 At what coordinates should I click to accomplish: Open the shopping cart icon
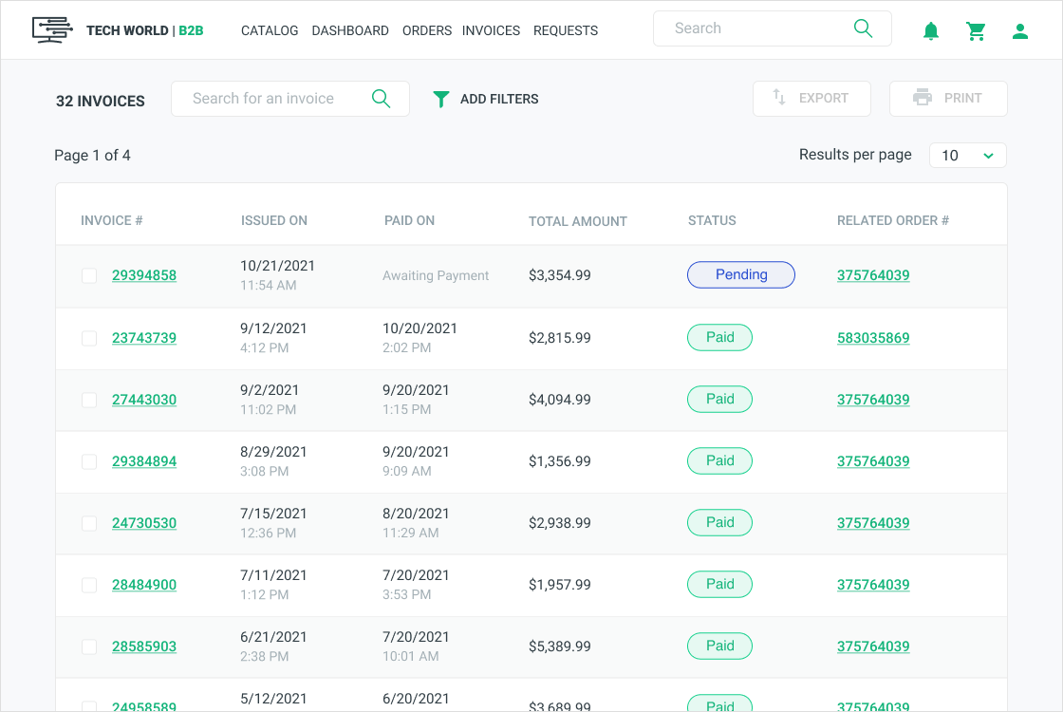coord(976,31)
